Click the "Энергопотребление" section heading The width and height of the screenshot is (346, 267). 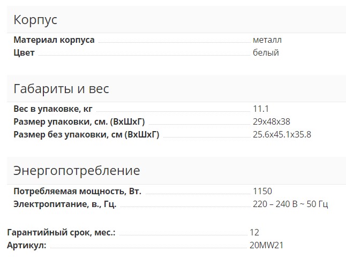[x=77, y=171]
